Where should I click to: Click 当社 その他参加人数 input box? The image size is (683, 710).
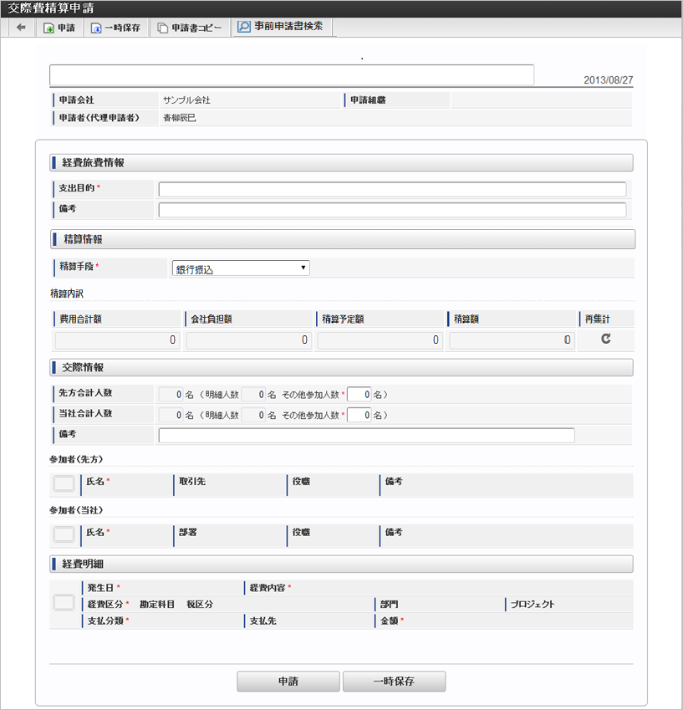[359, 415]
